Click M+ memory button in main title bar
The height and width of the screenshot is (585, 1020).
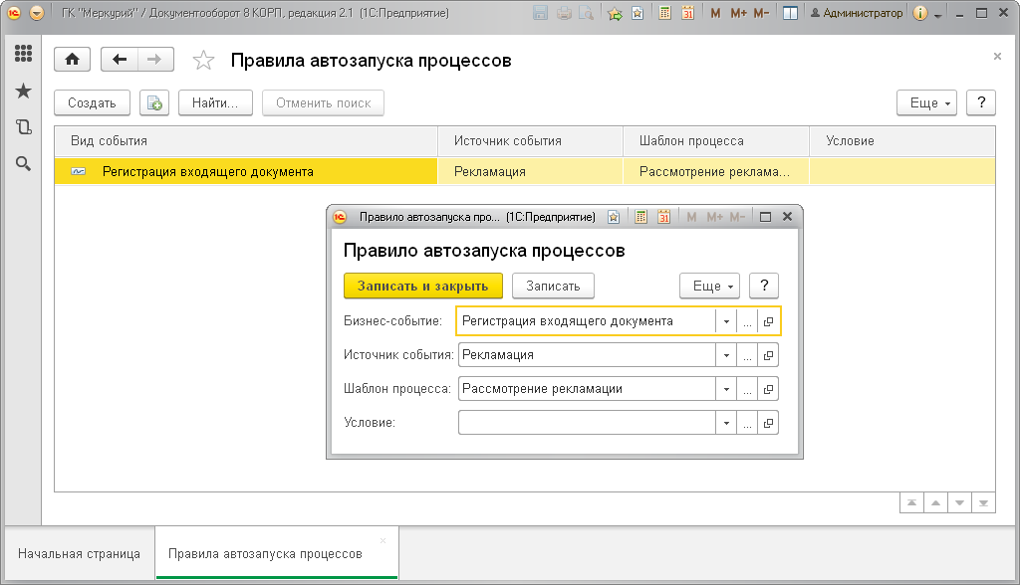click(738, 13)
